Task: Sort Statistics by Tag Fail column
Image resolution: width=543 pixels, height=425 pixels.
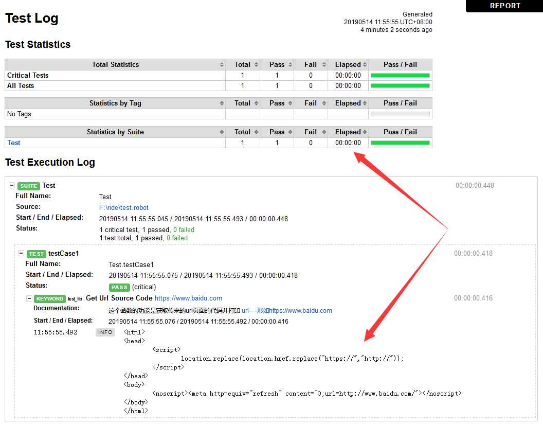Action: 324,103
